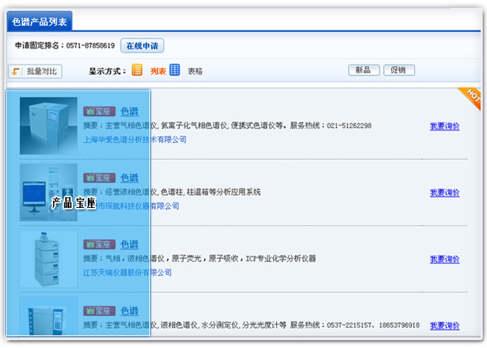Click 我要询价 for the 江苏天瑞 product
Viewport: 487px width, 348px height.
pos(445,260)
